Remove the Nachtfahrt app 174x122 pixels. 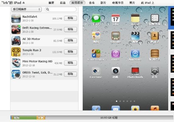click(71, 18)
